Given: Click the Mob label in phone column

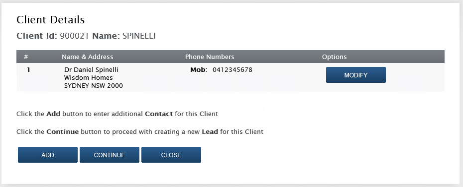Looking at the screenshot, I should [x=199, y=70].
